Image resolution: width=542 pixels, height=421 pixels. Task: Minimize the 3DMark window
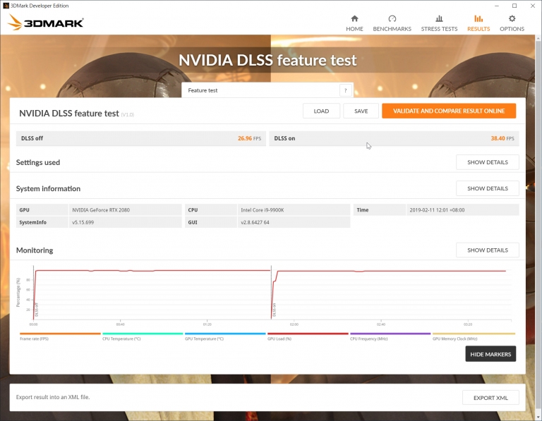coord(497,6)
